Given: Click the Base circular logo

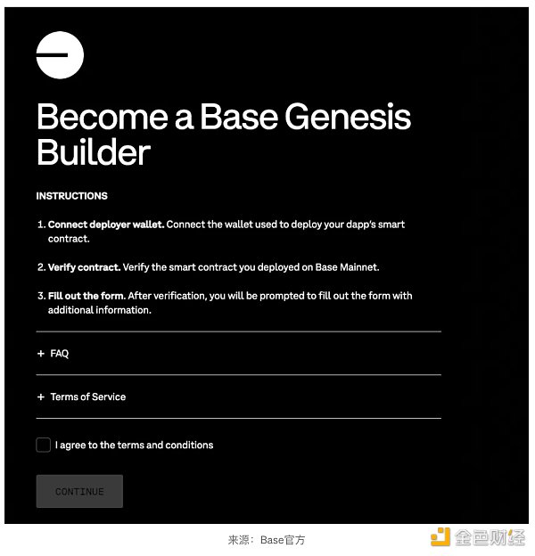Looking at the screenshot, I should pos(60,55).
